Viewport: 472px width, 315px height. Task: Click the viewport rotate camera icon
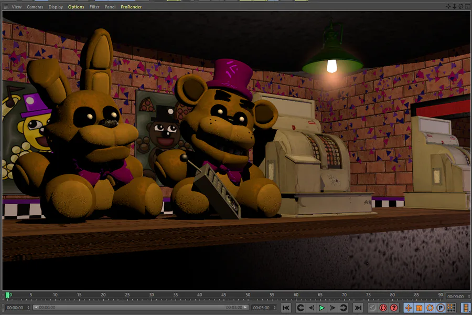461,6
